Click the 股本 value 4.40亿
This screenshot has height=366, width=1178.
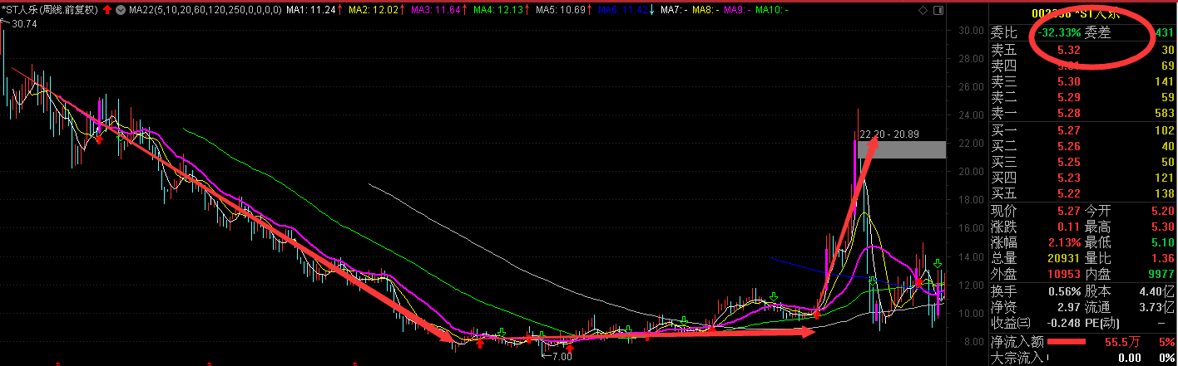click(x=1156, y=291)
